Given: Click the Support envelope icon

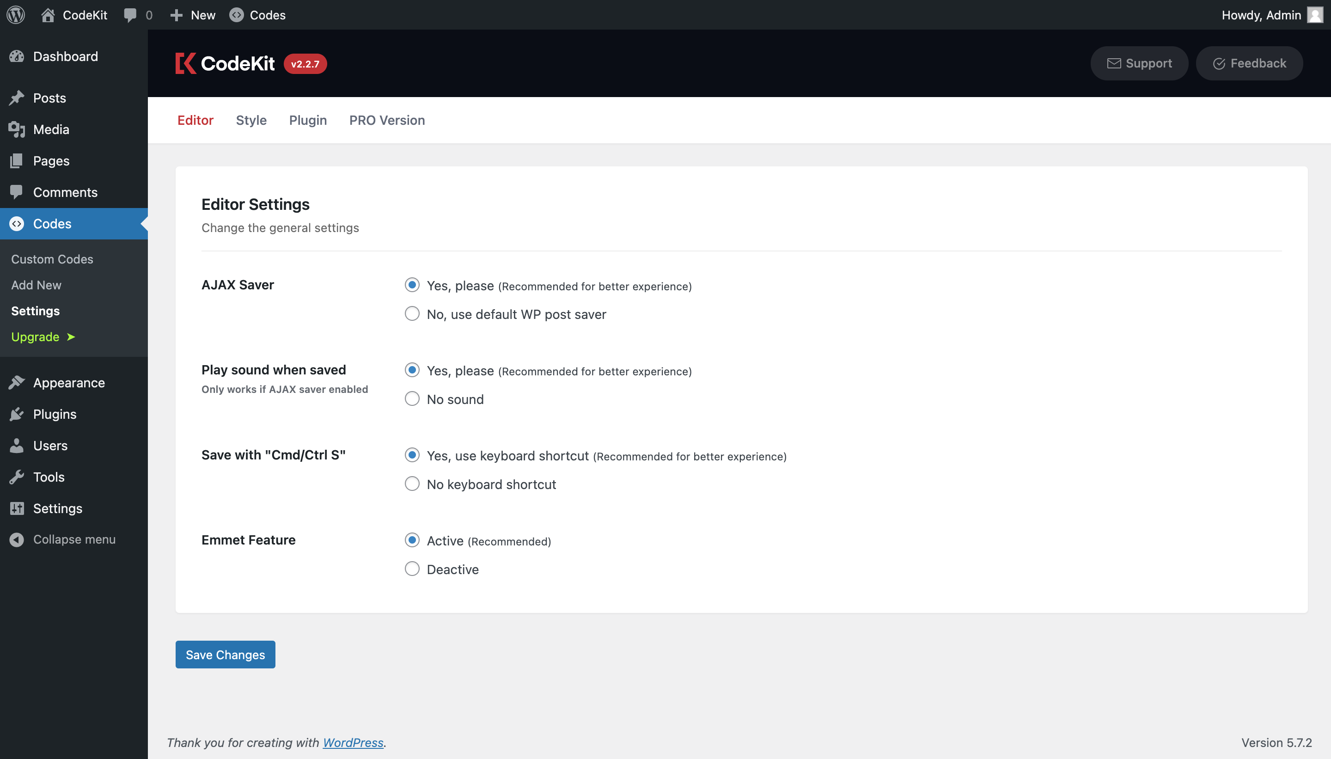Looking at the screenshot, I should coord(1113,62).
